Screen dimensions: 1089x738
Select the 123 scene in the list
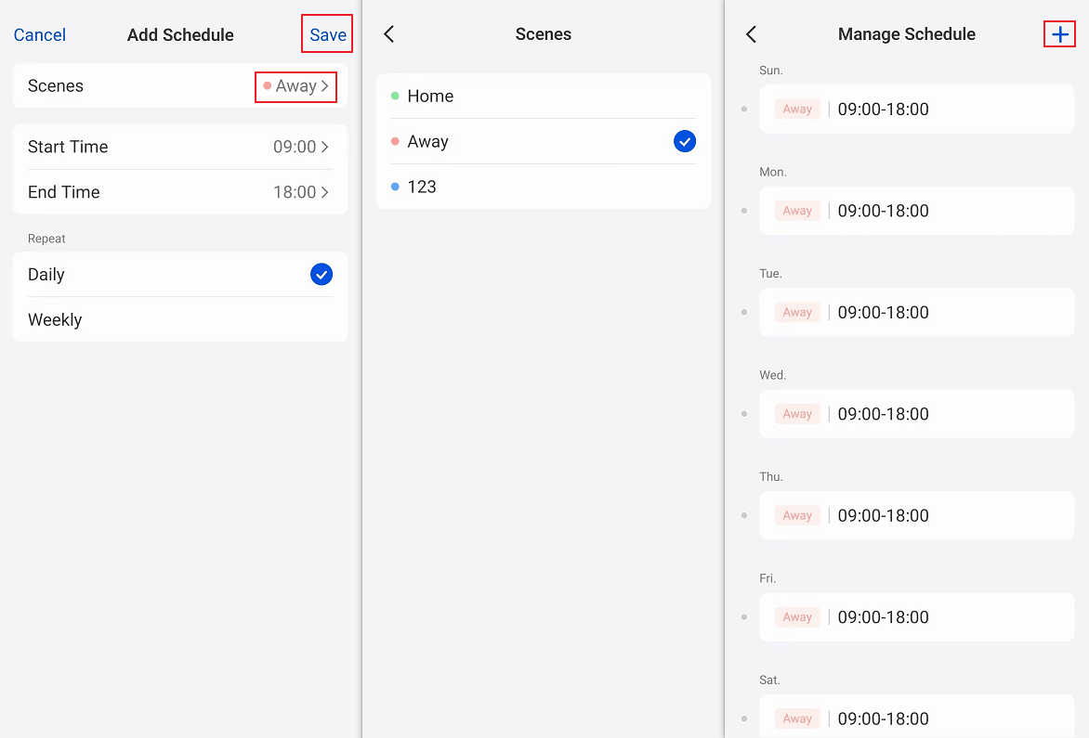543,187
